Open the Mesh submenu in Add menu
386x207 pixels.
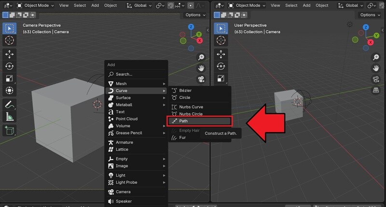click(x=137, y=84)
